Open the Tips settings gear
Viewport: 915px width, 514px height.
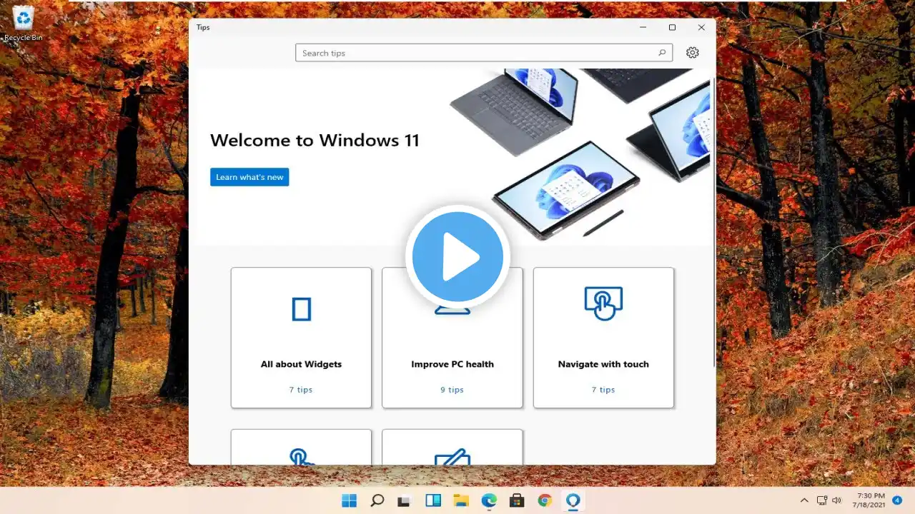tap(692, 53)
